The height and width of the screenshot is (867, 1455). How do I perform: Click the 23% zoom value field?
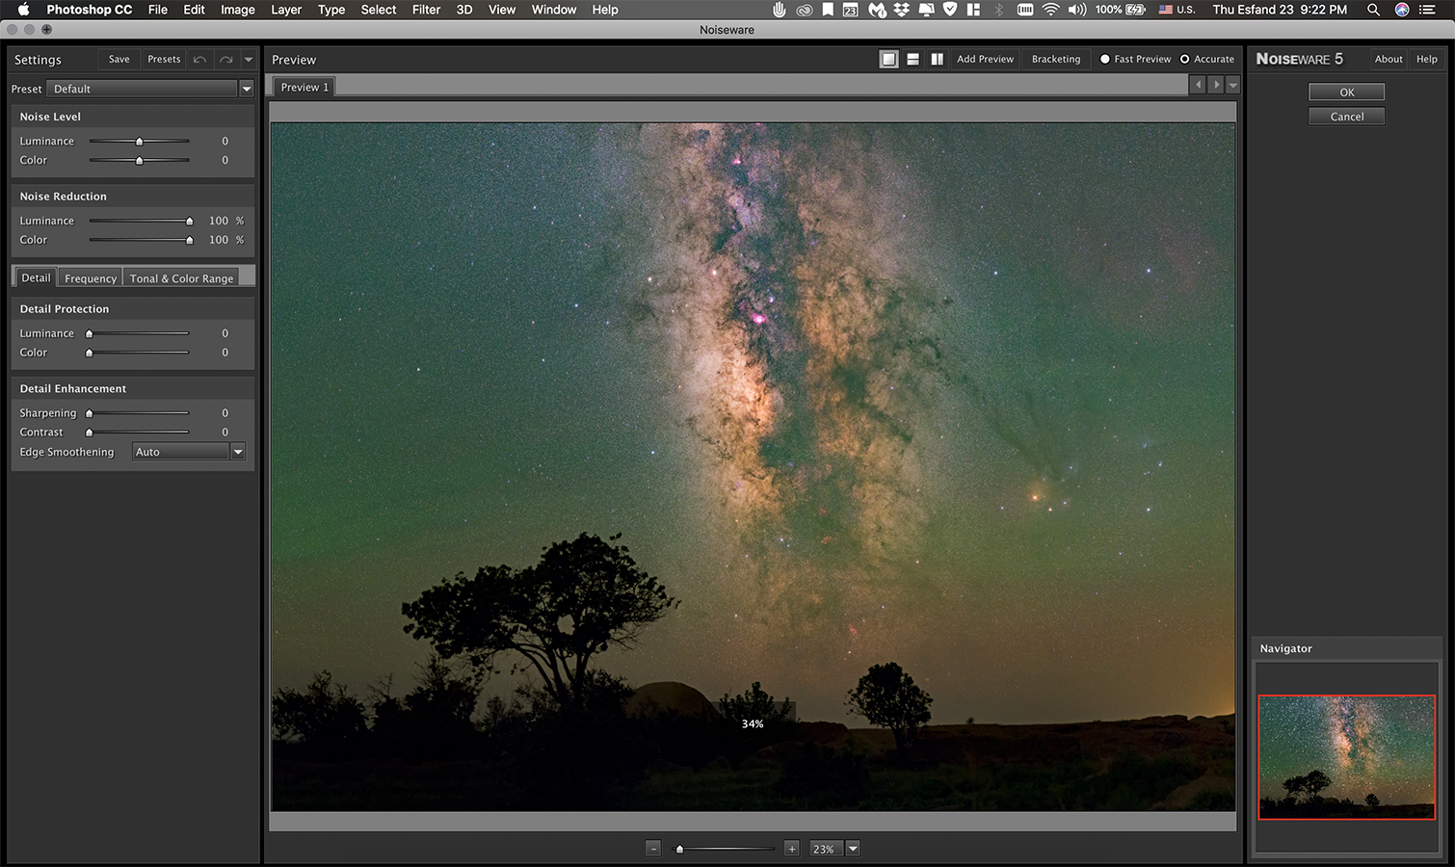point(826,849)
